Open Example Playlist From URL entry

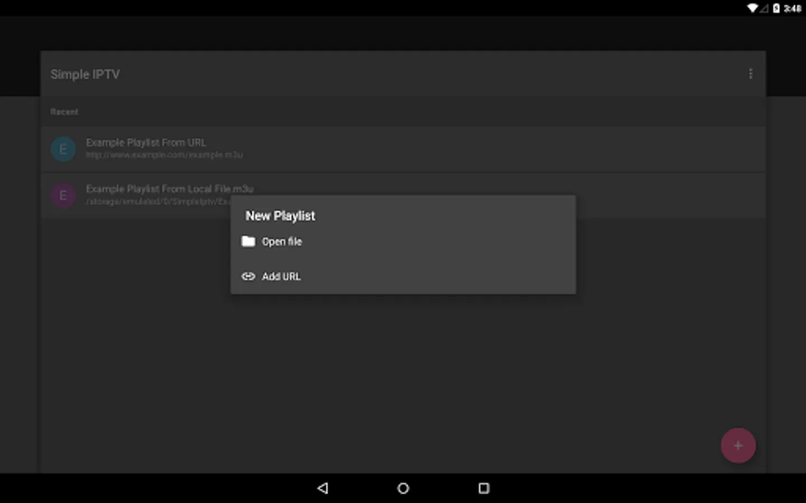pos(403,149)
